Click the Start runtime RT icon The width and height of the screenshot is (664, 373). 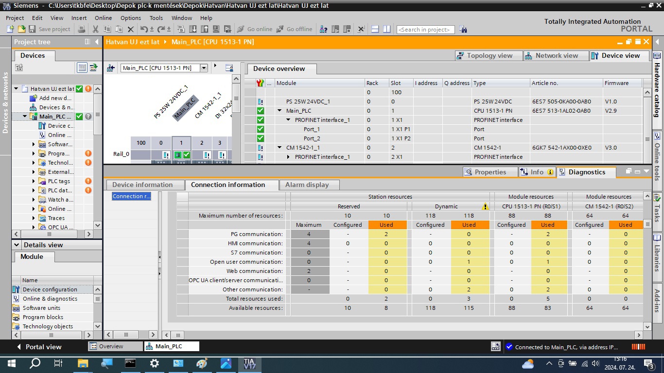(x=227, y=29)
